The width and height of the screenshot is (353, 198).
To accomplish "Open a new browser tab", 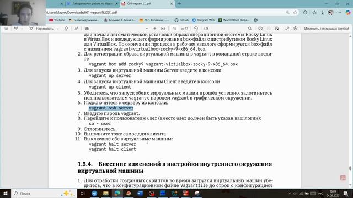I will pyautogui.click(x=179, y=4).
